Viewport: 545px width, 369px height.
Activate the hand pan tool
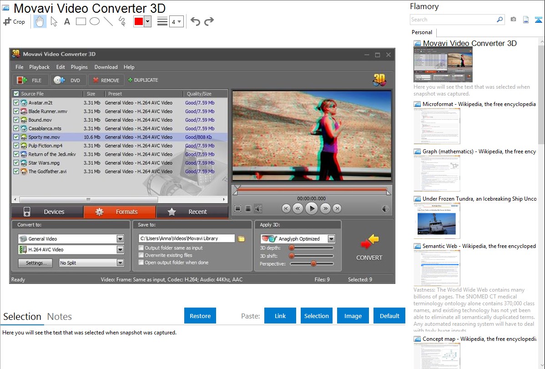(x=40, y=21)
